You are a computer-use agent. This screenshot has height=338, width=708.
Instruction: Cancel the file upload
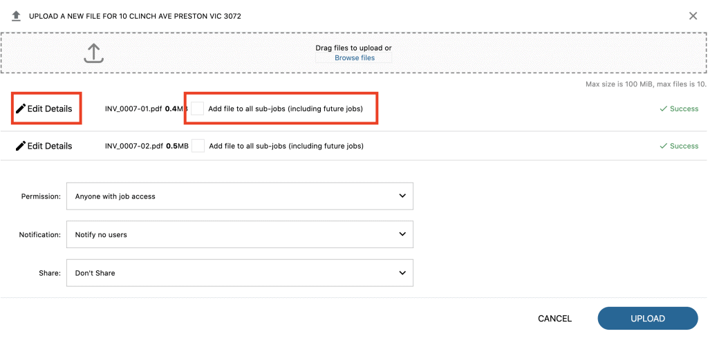coord(555,319)
